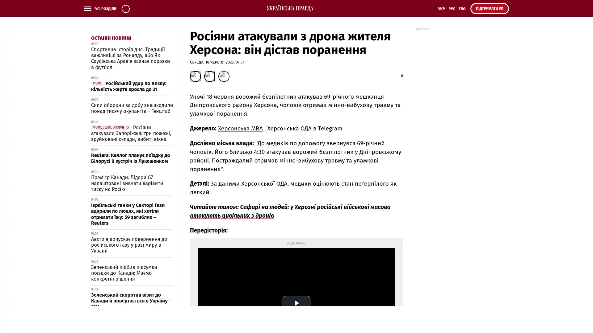Click the first share icon under the date
Screen dimensions: 593x333
click(x=195, y=76)
